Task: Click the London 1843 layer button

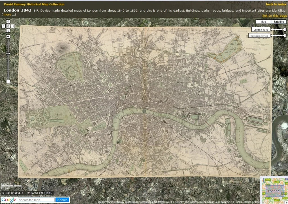Action: click(x=261, y=30)
